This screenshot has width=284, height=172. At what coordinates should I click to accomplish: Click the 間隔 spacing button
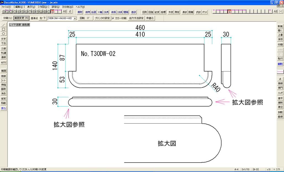[126, 12]
